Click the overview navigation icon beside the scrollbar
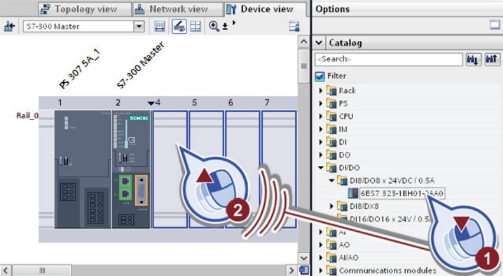This screenshot has height=276, width=503. coord(304,270)
